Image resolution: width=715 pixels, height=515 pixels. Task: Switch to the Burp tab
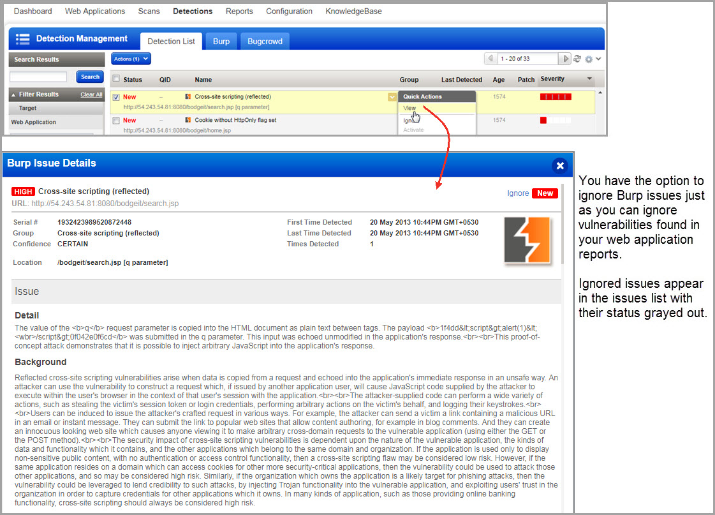pos(221,41)
